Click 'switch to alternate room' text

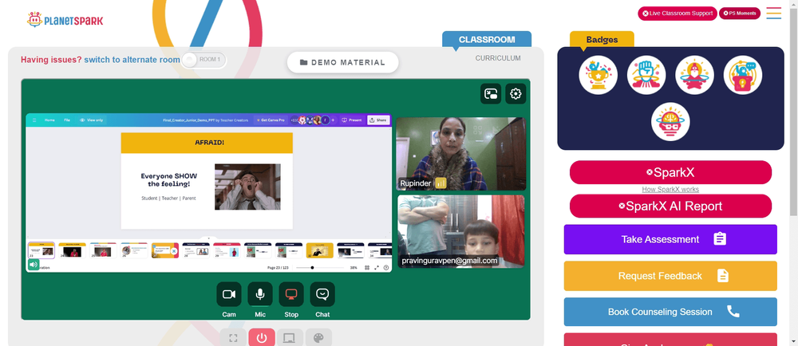[x=132, y=60]
